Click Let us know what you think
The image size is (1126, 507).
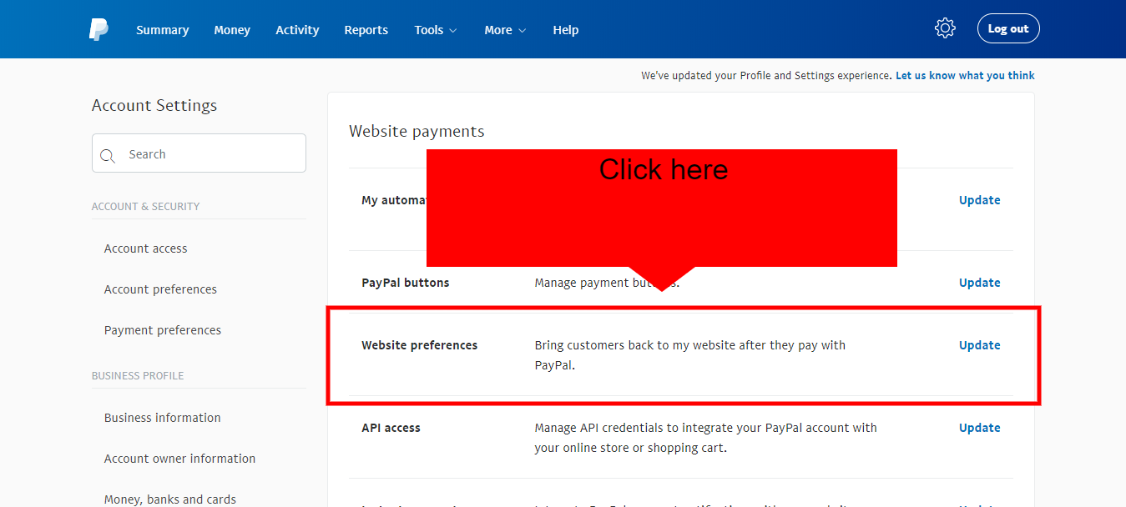[965, 75]
